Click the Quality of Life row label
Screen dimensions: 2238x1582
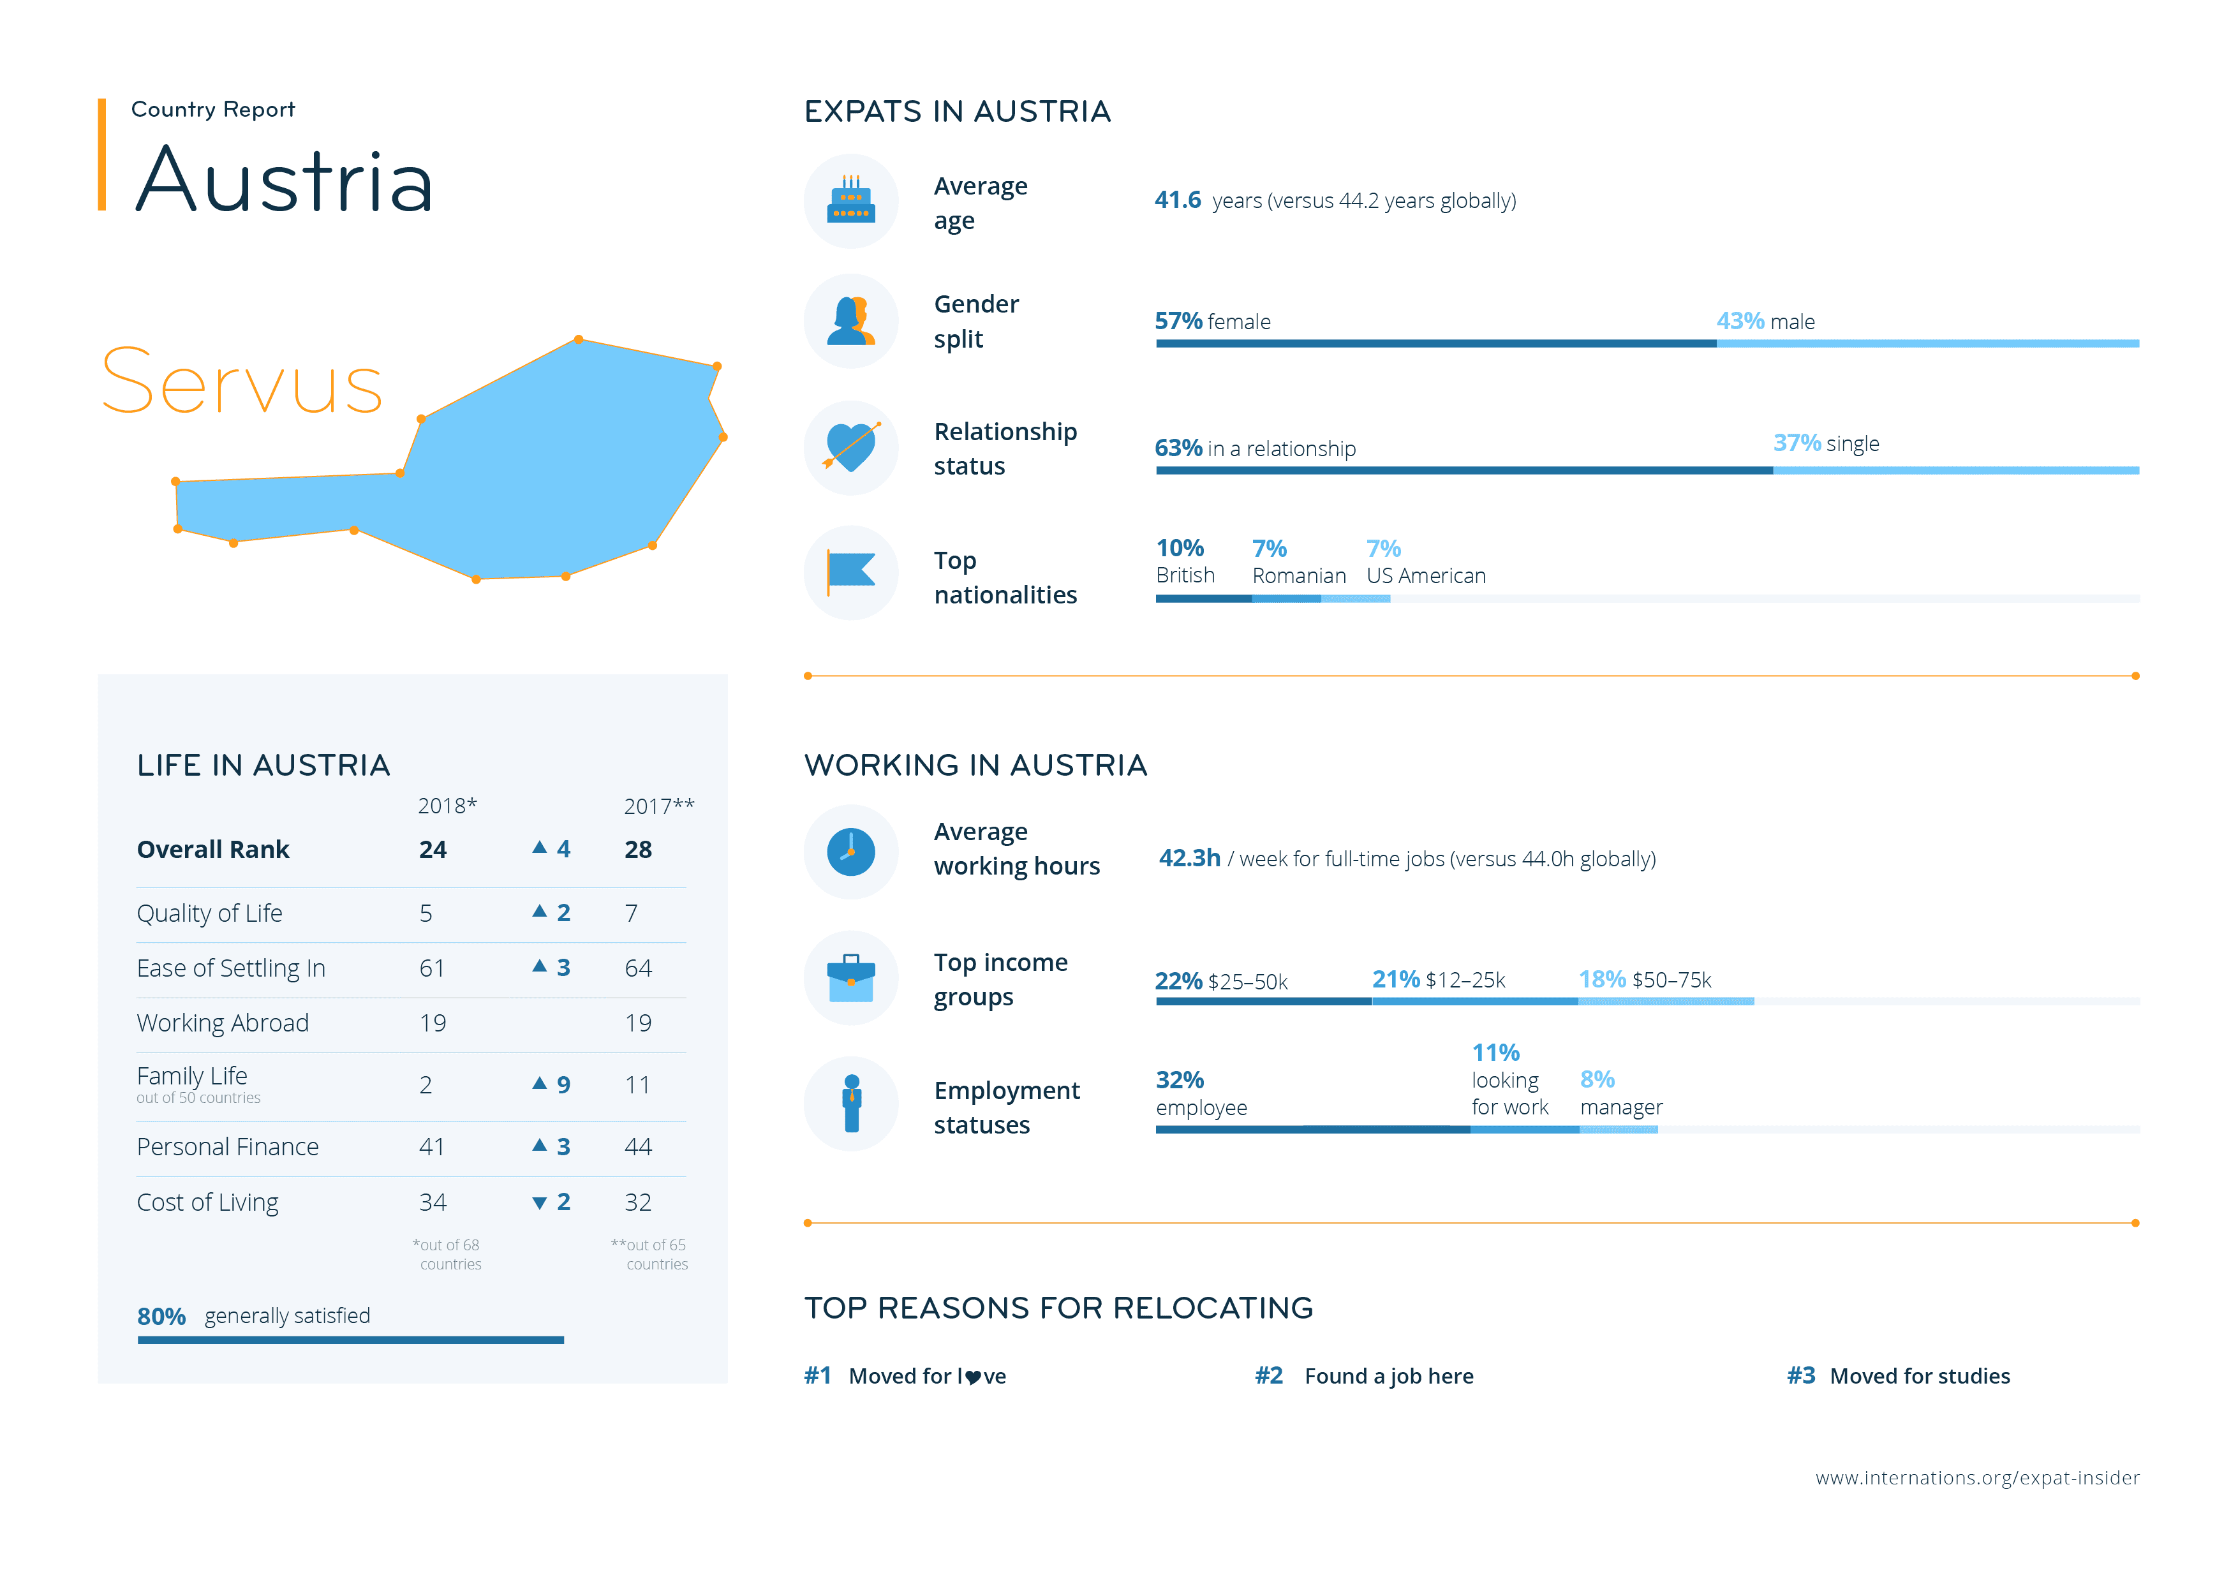tap(209, 913)
